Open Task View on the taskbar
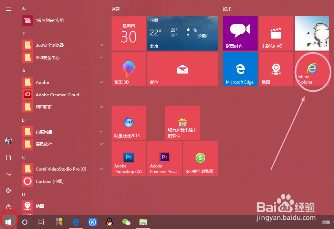The image size is (334, 229). tap(41, 222)
